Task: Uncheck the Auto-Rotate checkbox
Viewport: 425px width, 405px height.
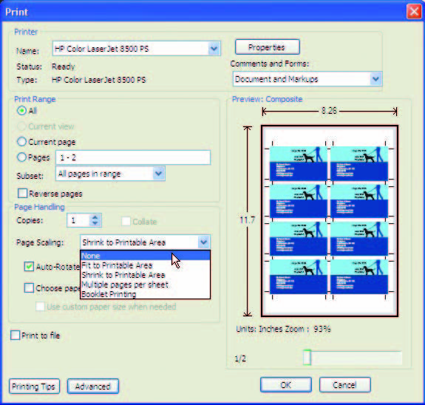Action: click(29, 267)
